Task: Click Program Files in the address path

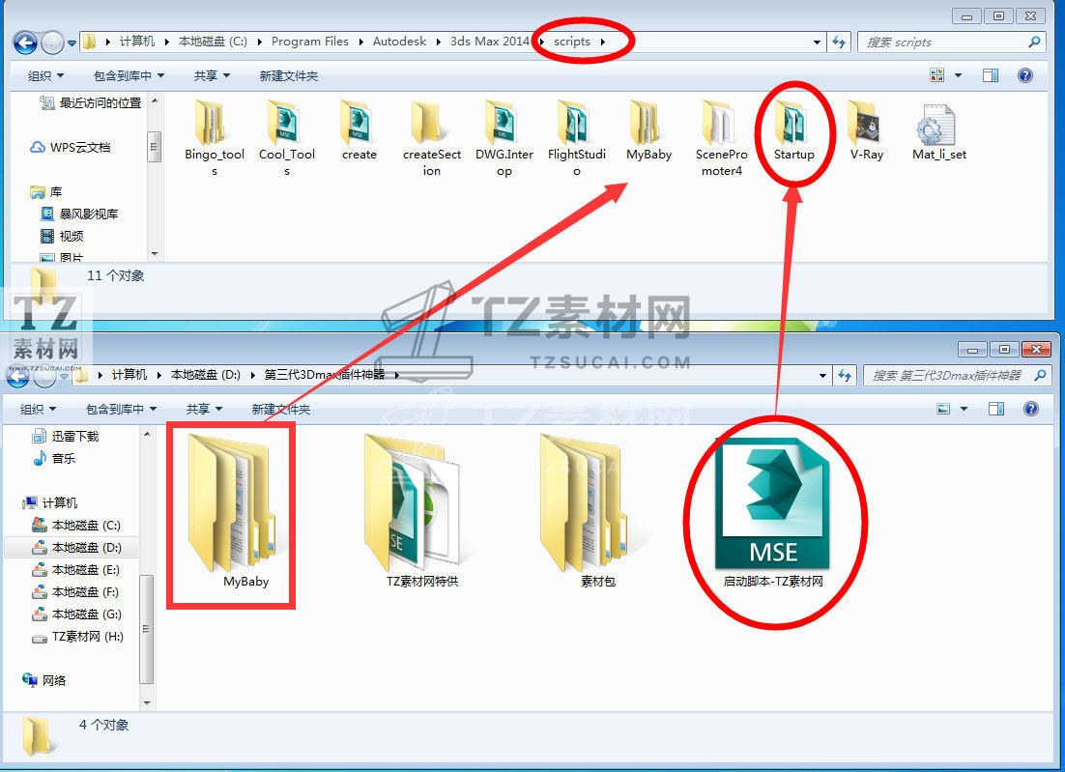Action: pyautogui.click(x=309, y=42)
